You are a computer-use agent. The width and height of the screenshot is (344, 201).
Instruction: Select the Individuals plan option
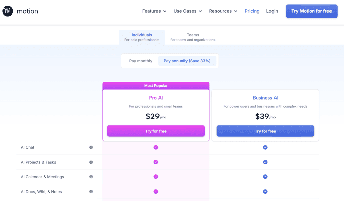[142, 37]
